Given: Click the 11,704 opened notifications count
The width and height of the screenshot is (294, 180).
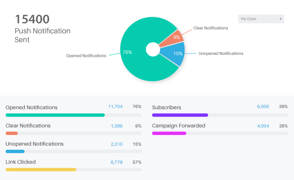Looking at the screenshot, I should (115, 106).
